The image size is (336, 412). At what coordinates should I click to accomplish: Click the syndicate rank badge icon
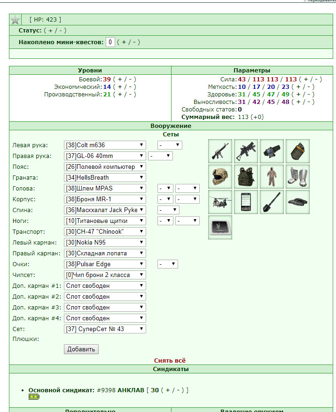(34, 397)
